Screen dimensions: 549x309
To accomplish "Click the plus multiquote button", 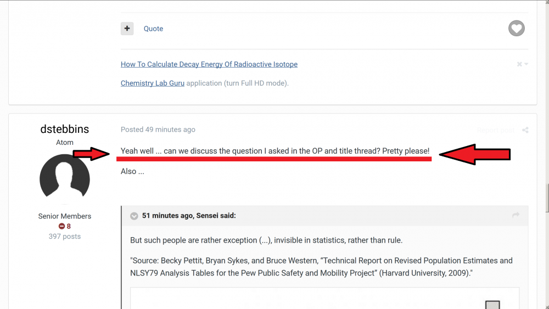I will [x=127, y=29].
